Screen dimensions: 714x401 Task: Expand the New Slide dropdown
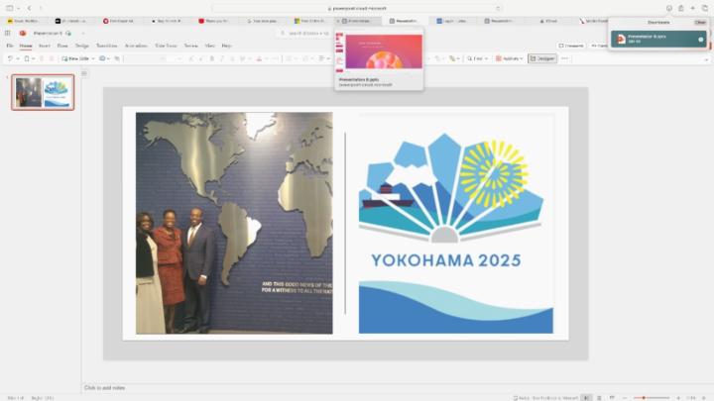point(93,58)
